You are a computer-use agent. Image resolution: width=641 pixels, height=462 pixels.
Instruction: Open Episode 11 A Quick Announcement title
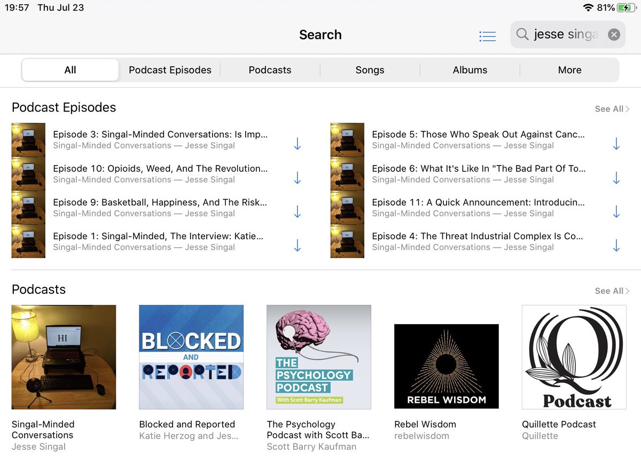pyautogui.click(x=478, y=202)
